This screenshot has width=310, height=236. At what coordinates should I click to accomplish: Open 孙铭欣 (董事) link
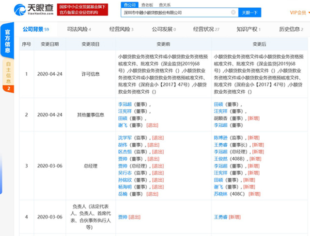pyautogui.click(x=125, y=180)
